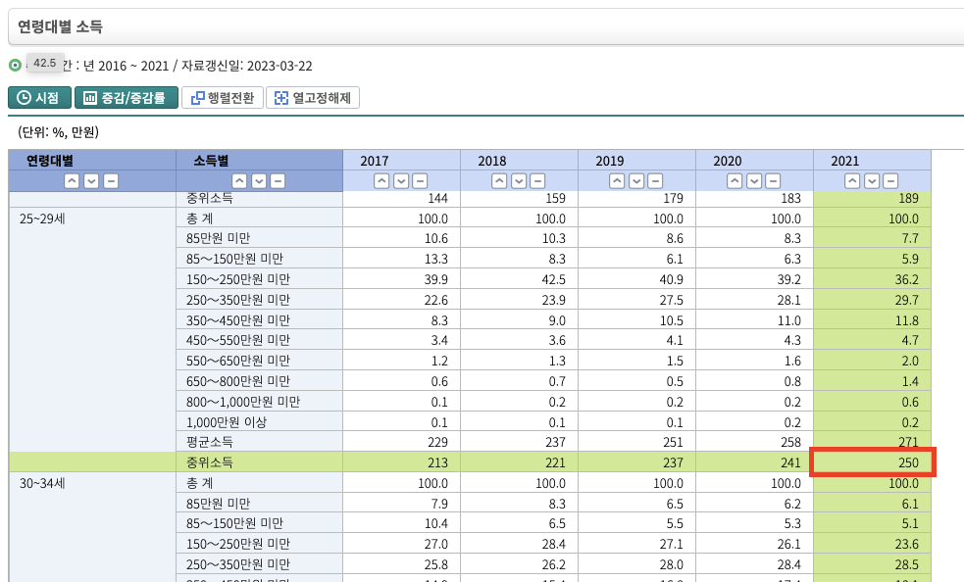The image size is (964, 582).
Task: Click the 350～450만원 미만 row label
Action: coord(238,320)
